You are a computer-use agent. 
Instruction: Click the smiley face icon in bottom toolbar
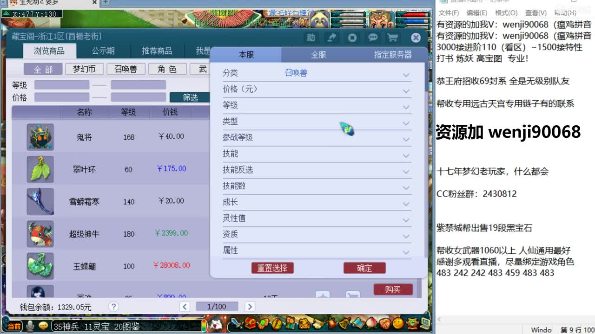pos(398,322)
